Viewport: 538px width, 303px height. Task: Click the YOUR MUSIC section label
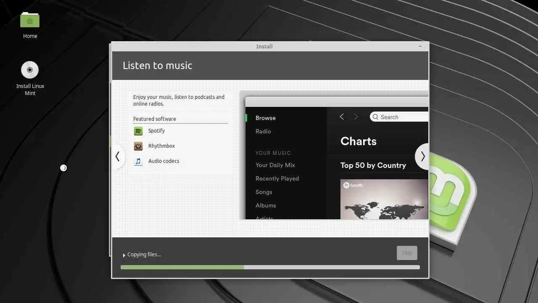[273, 153]
